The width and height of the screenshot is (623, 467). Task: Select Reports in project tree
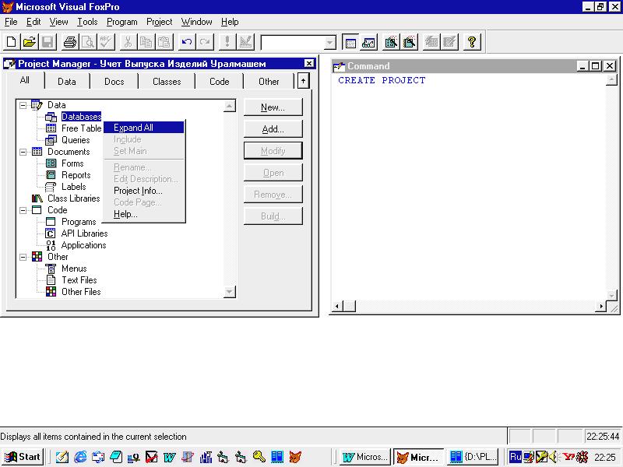point(76,175)
